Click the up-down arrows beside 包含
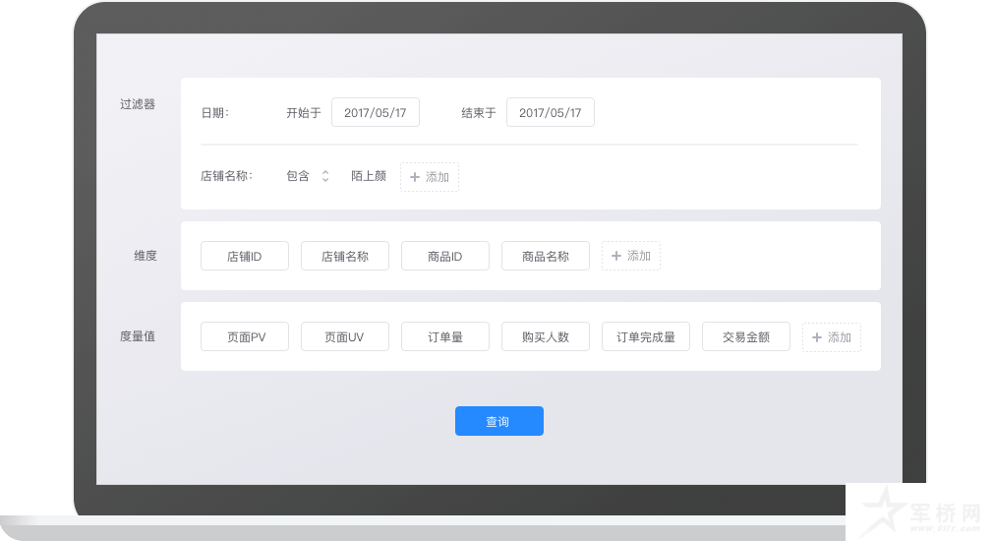Screen dimensions: 993x541 point(325,177)
